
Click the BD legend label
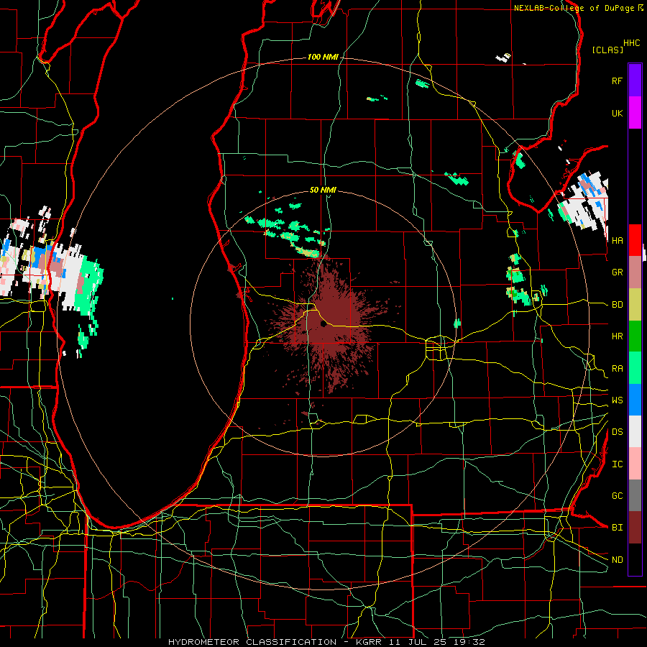click(617, 305)
